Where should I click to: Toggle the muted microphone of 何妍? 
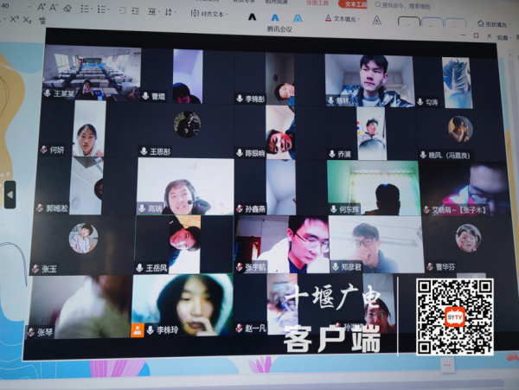click(44, 150)
